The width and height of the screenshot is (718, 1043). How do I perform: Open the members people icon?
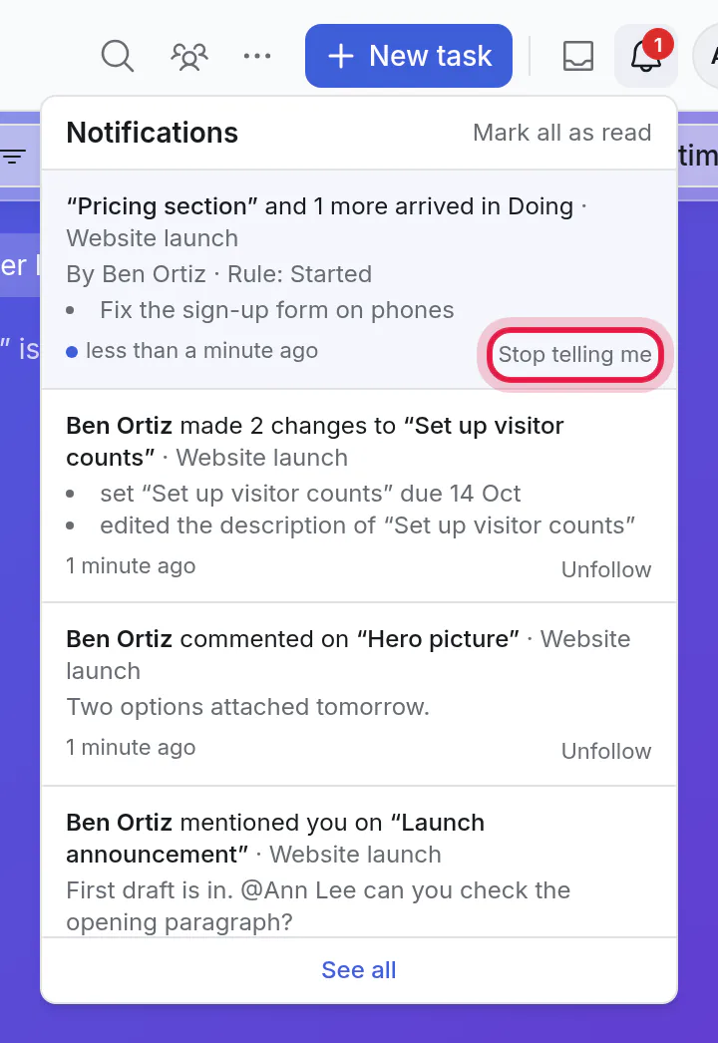pos(189,56)
